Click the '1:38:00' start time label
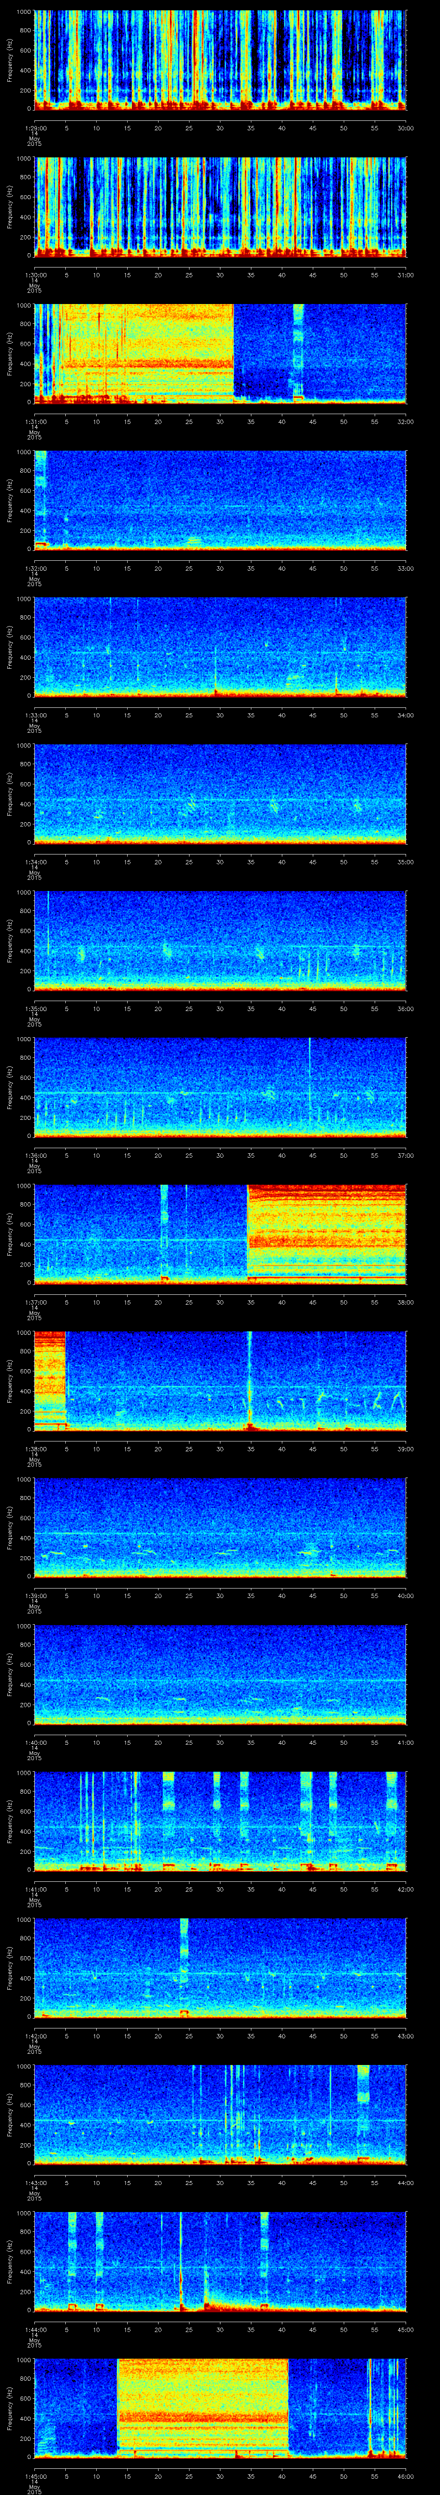The height and width of the screenshot is (2495, 440). coord(35,1448)
